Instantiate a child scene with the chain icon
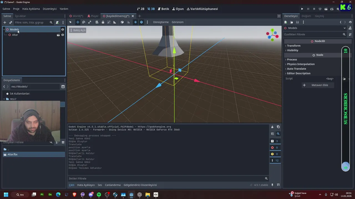Viewport: 355px width, 199px height. [11, 22]
